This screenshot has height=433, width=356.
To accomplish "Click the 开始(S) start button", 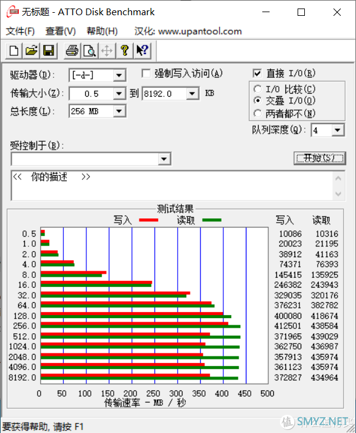I will (320, 158).
